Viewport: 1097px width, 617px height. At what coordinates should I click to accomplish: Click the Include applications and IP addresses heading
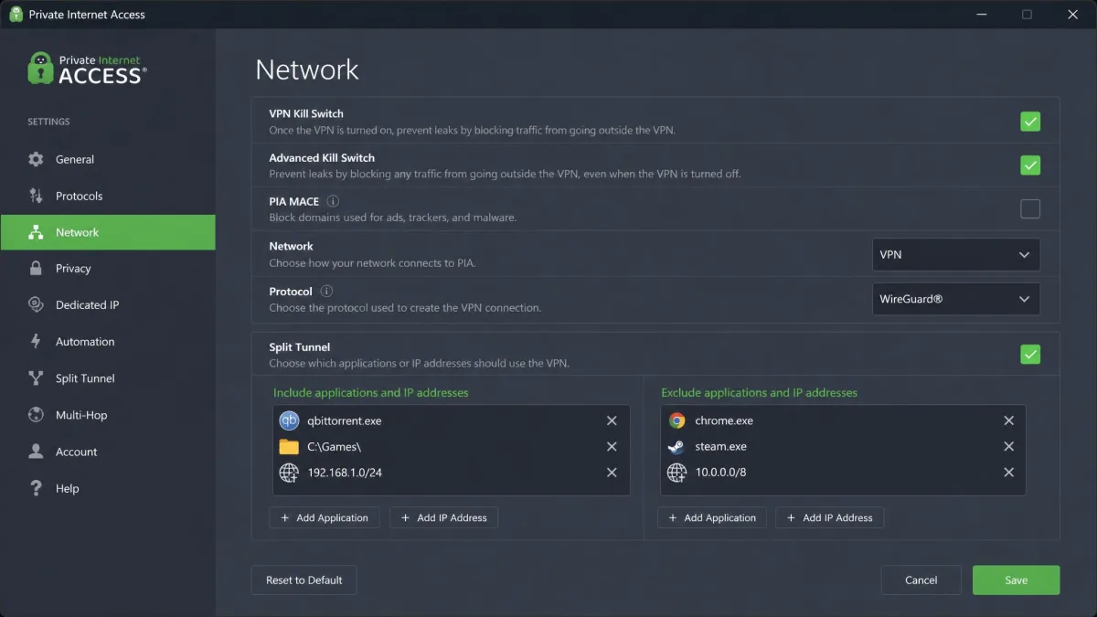[x=371, y=393]
